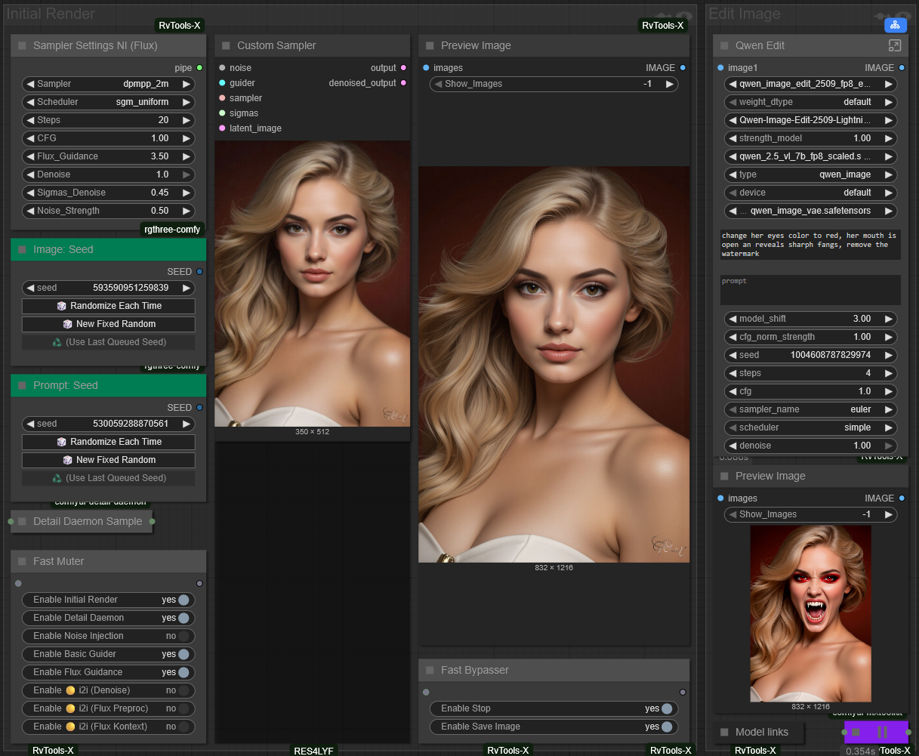
Task: Open the sampler_name dropdown set to euler
Action: coord(810,409)
